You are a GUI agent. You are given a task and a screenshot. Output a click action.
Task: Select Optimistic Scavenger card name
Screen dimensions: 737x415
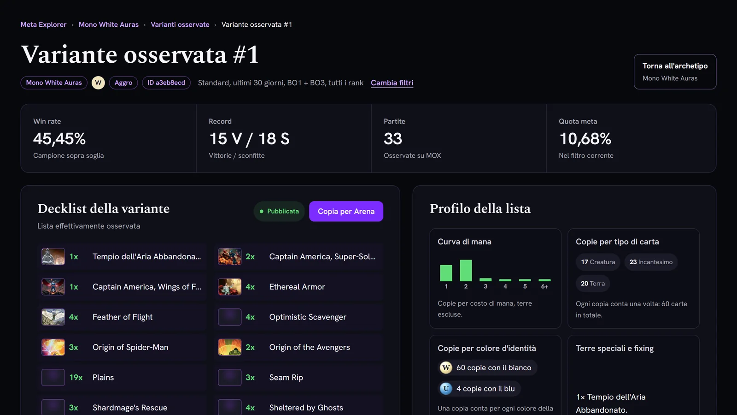pos(308,317)
